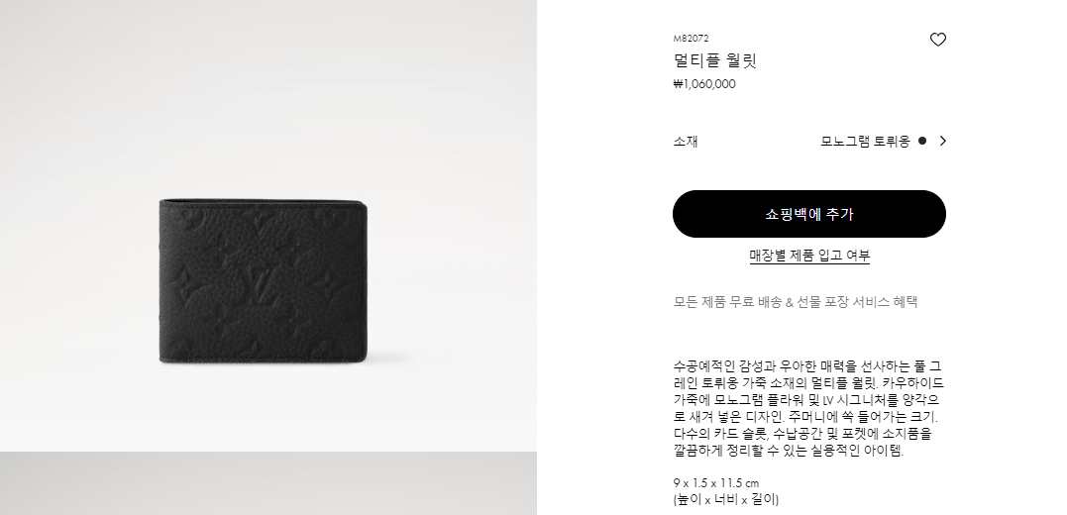
Task: Click the 소재 row label
Action: point(686,142)
